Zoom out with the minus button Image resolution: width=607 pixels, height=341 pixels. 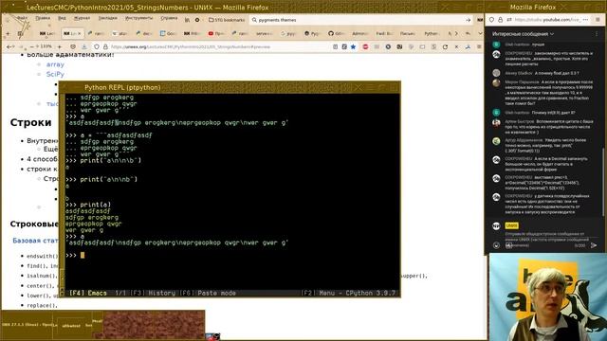click(x=31, y=46)
